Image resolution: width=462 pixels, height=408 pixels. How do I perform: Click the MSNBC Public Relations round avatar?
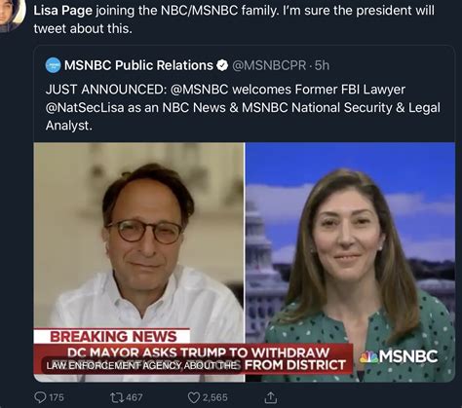(x=53, y=65)
